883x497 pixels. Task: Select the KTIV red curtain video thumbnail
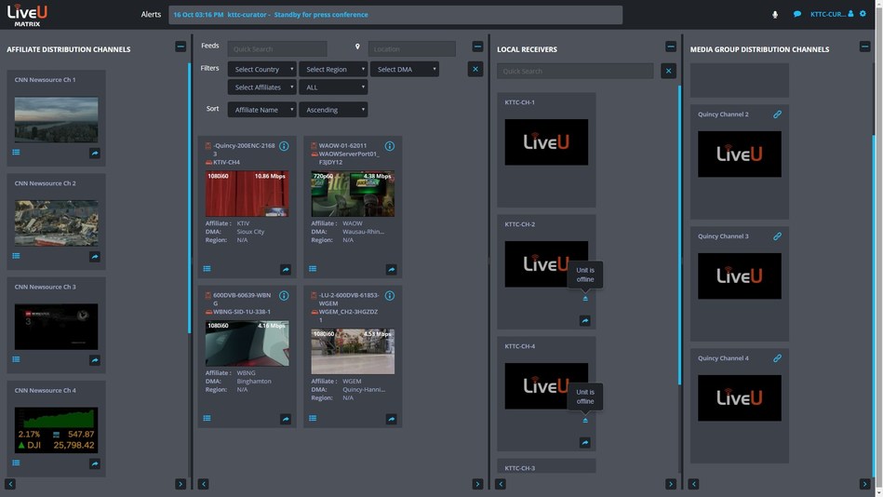pos(248,194)
